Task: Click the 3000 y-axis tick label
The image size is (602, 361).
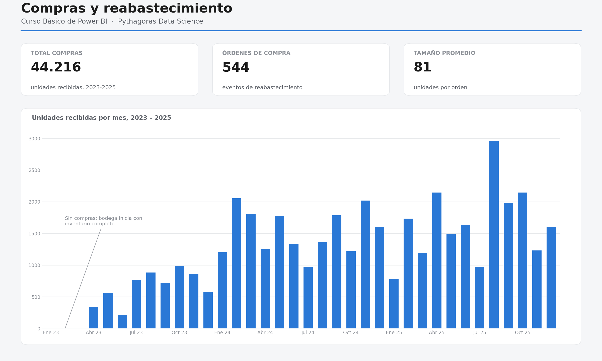Action: point(34,139)
